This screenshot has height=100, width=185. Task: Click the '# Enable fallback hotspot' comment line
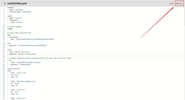[40, 58]
